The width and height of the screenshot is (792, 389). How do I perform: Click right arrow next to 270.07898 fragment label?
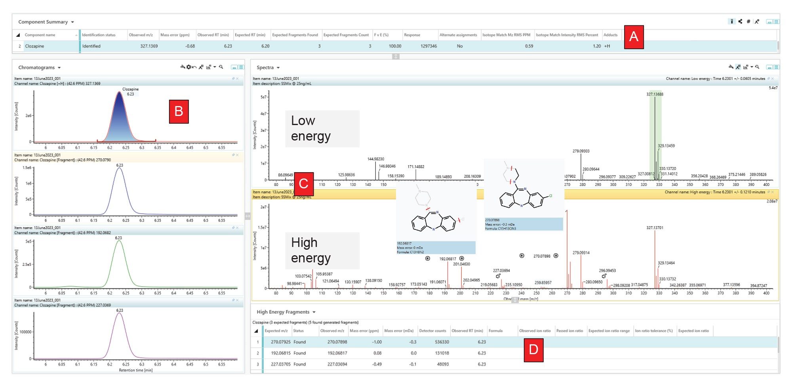pos(556,256)
